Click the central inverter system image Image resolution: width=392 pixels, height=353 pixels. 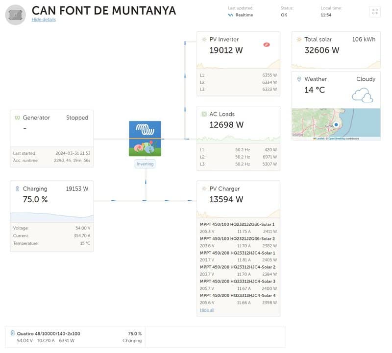point(145,139)
